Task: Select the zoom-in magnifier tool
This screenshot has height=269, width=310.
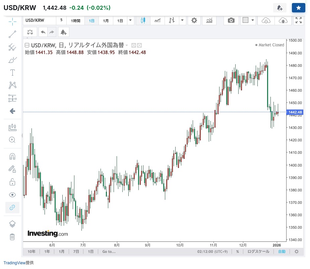Action: (12, 140)
